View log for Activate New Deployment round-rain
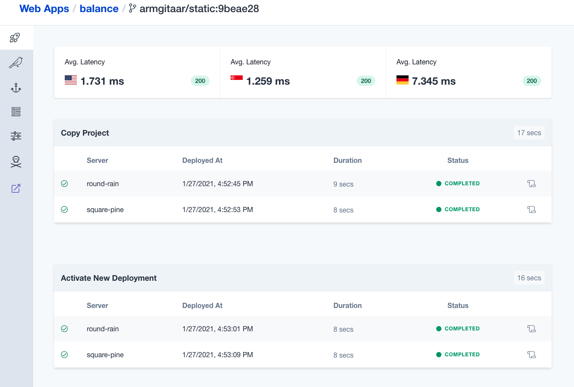Viewport: 574px width, 387px height. pos(532,329)
